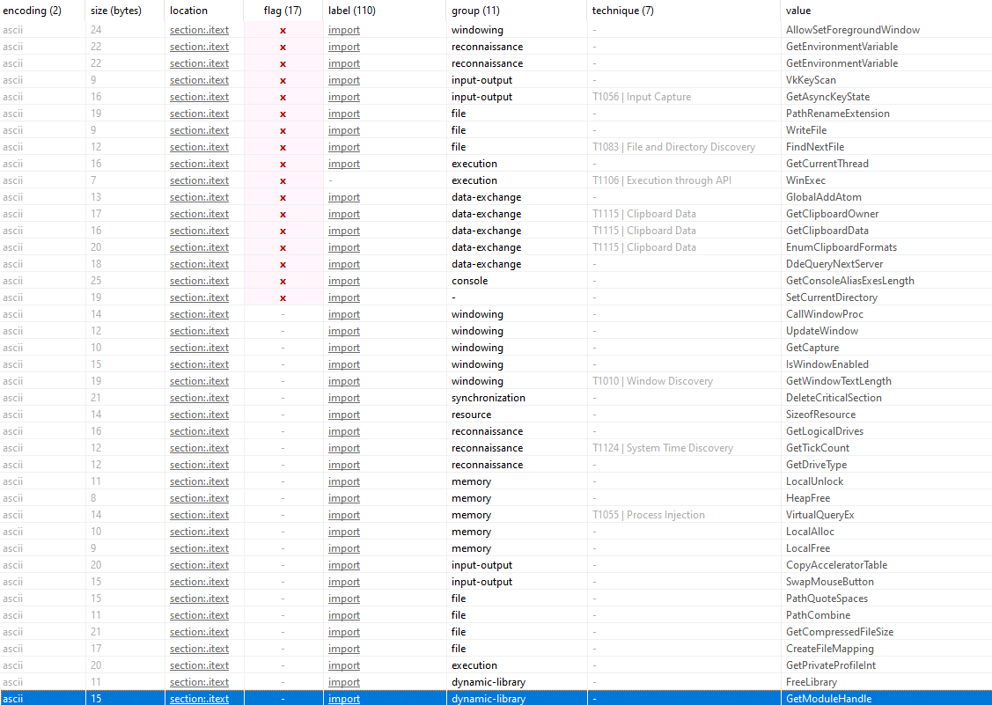Screen dimensions: 992x705
Task: Select the T1124 | System Time Discovery cell
Action: click(663, 447)
